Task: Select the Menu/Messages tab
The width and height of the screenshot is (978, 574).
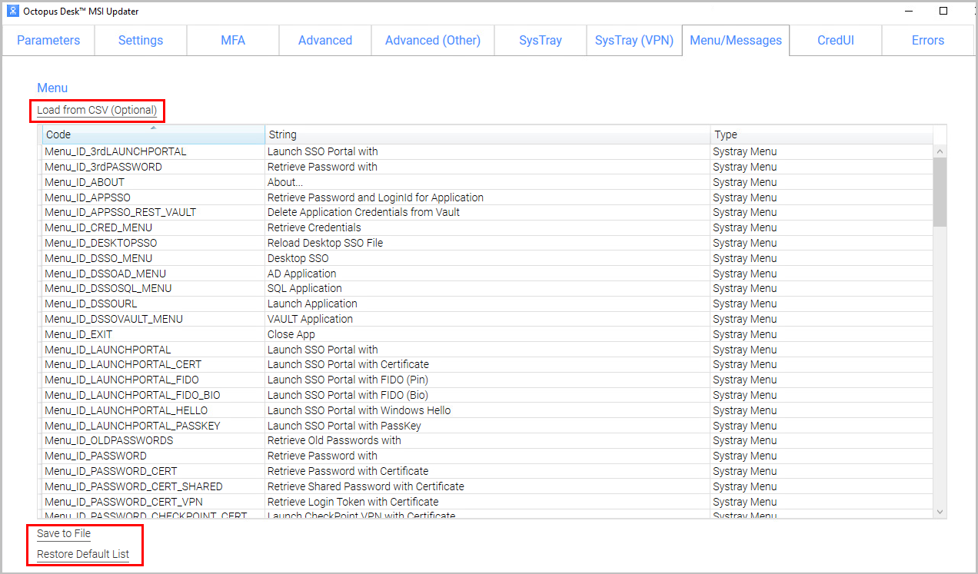Action: (x=736, y=40)
